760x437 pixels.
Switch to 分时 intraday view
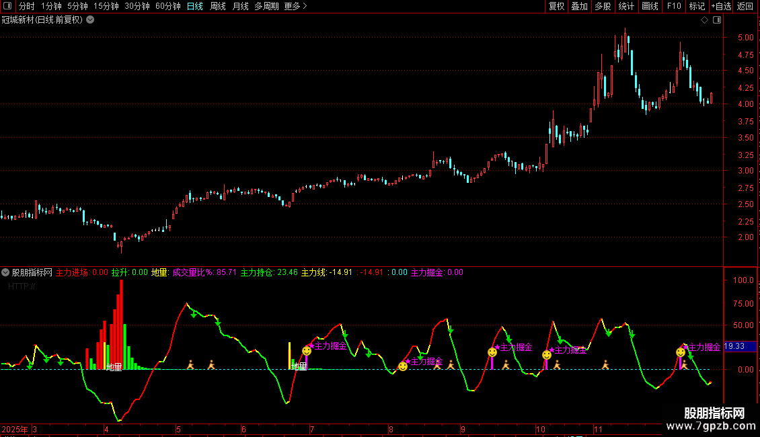pos(27,6)
